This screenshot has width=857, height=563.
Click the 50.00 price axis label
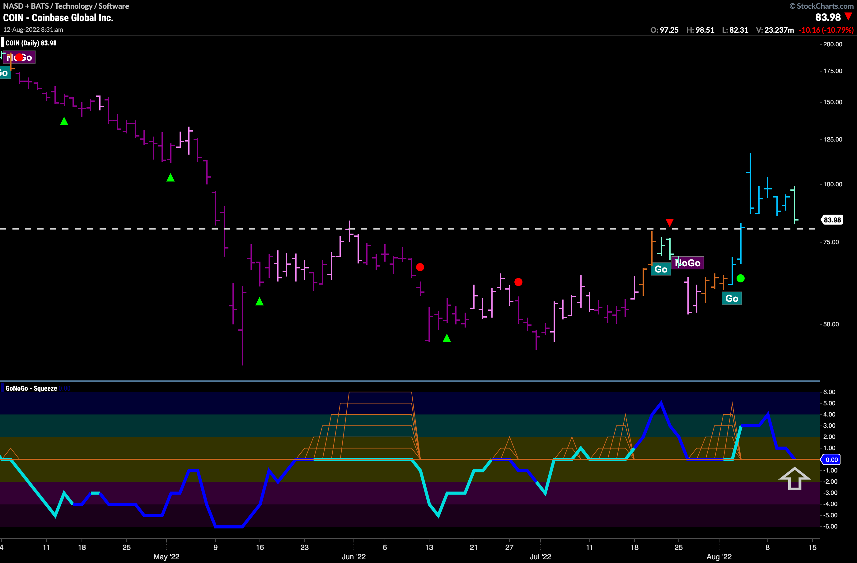click(831, 324)
